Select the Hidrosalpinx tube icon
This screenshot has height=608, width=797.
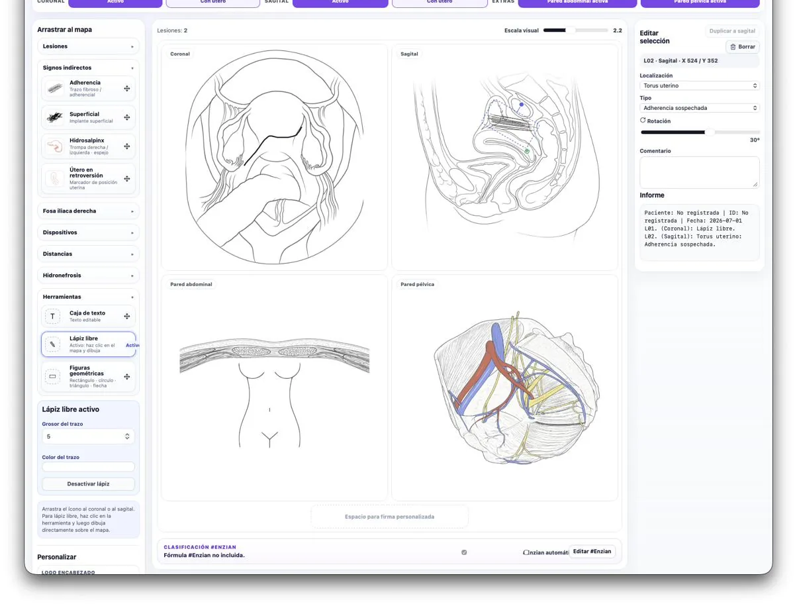[x=55, y=146]
